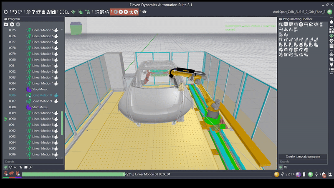Image resolution: width=334 pixels, height=188 pixels.
Task: Click the green sphere in the status bar
Action: (311, 175)
